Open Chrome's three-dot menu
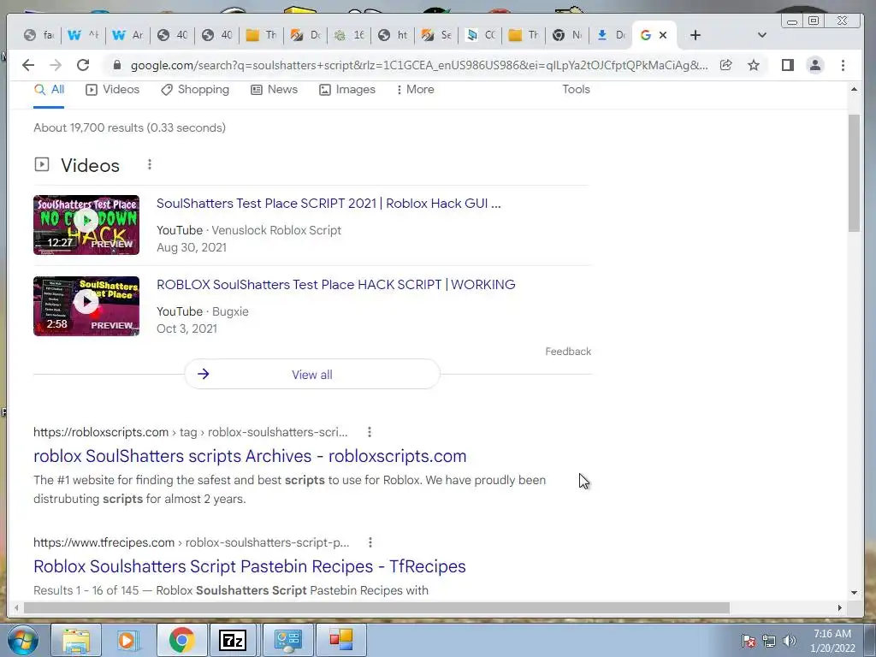 click(843, 65)
